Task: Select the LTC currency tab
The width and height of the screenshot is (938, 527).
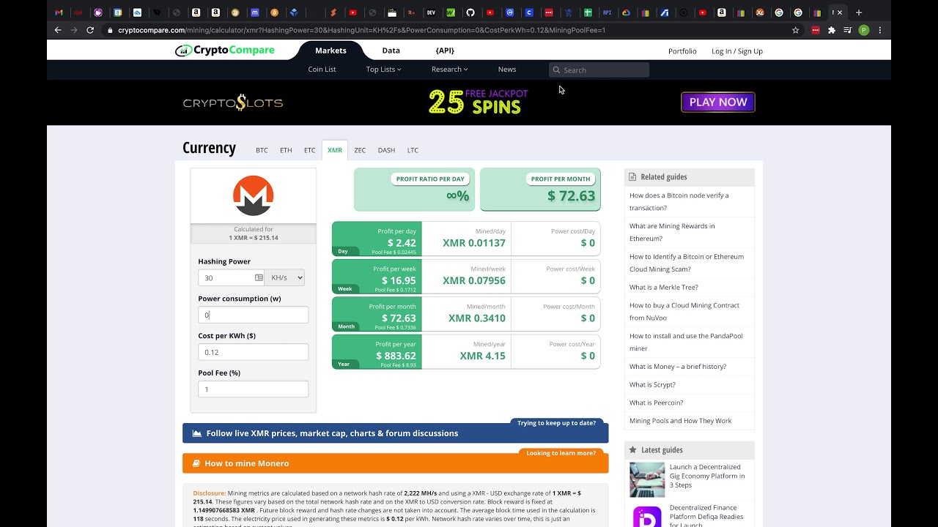Action: coord(413,150)
